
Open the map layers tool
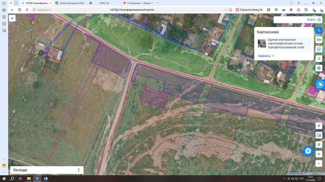[319, 30]
